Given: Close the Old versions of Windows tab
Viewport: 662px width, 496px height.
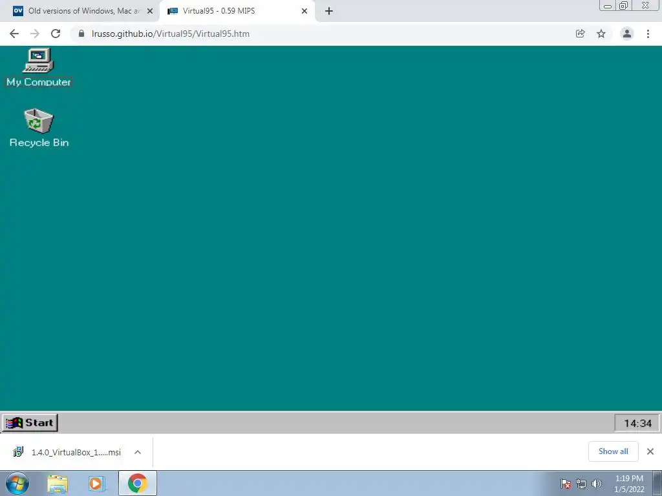Looking at the screenshot, I should (x=150, y=11).
